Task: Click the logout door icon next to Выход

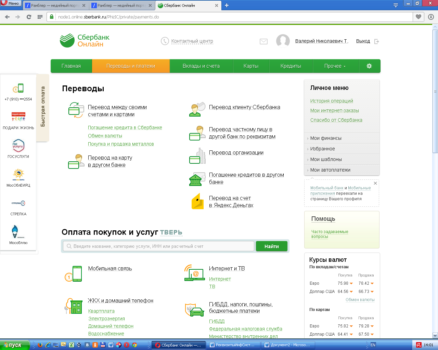Action: point(377,41)
